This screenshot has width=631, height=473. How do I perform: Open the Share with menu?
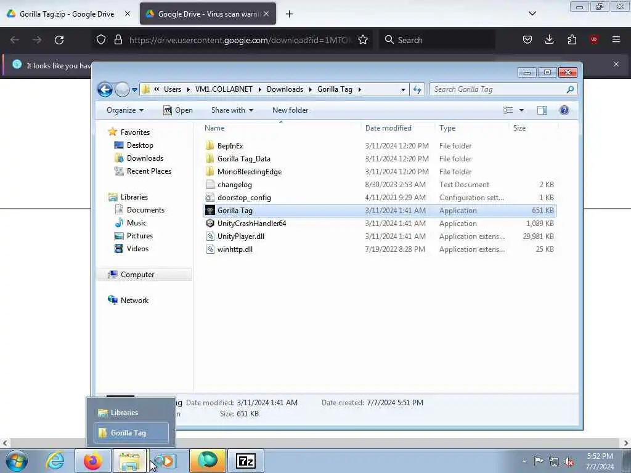tap(232, 110)
